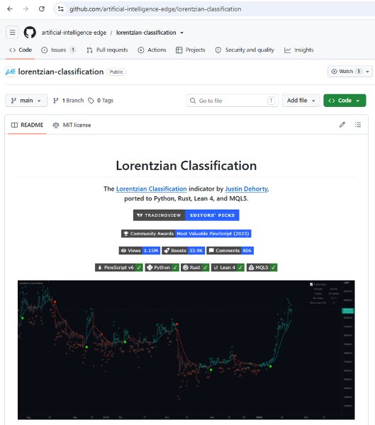Open the artificial-intelligence-edge organization link
This screenshot has height=425, width=375.
click(x=74, y=33)
